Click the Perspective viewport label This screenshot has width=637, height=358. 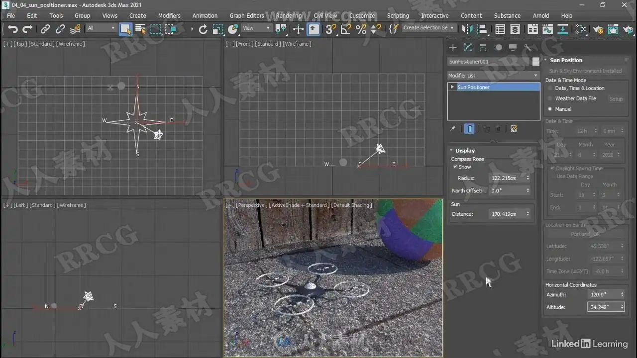point(252,205)
